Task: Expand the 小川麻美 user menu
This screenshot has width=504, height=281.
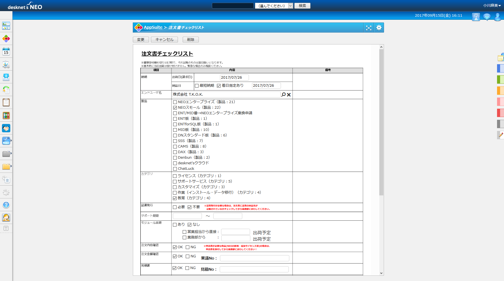Action: (492, 6)
